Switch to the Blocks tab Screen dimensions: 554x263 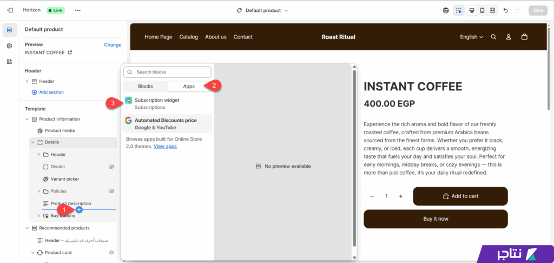pos(145,86)
